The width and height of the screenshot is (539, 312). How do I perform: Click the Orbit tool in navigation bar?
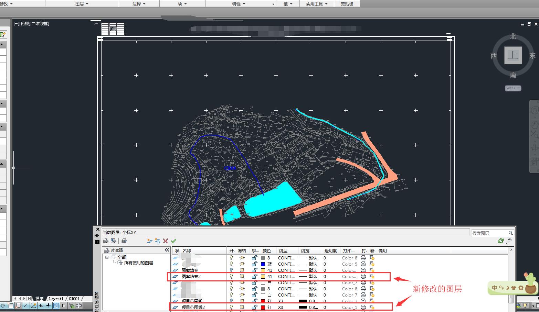535,148
